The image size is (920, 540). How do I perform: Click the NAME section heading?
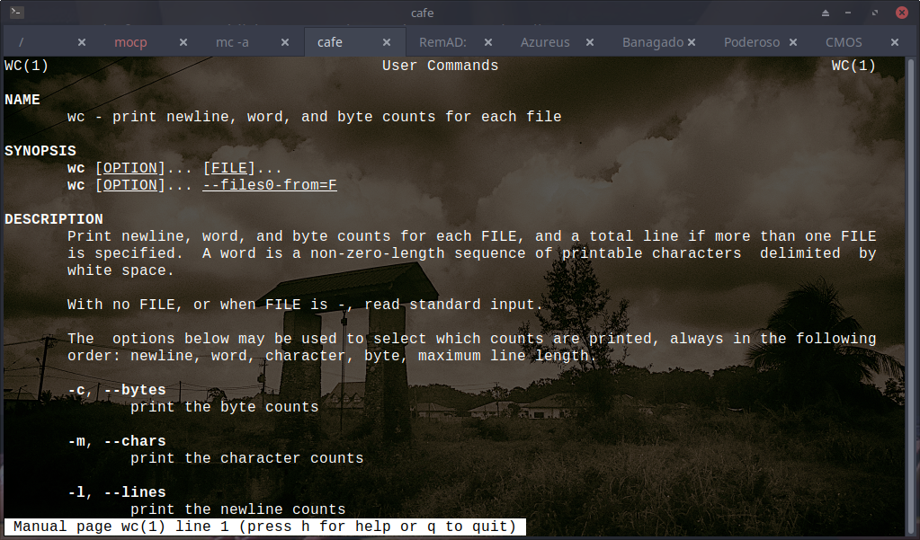22,100
